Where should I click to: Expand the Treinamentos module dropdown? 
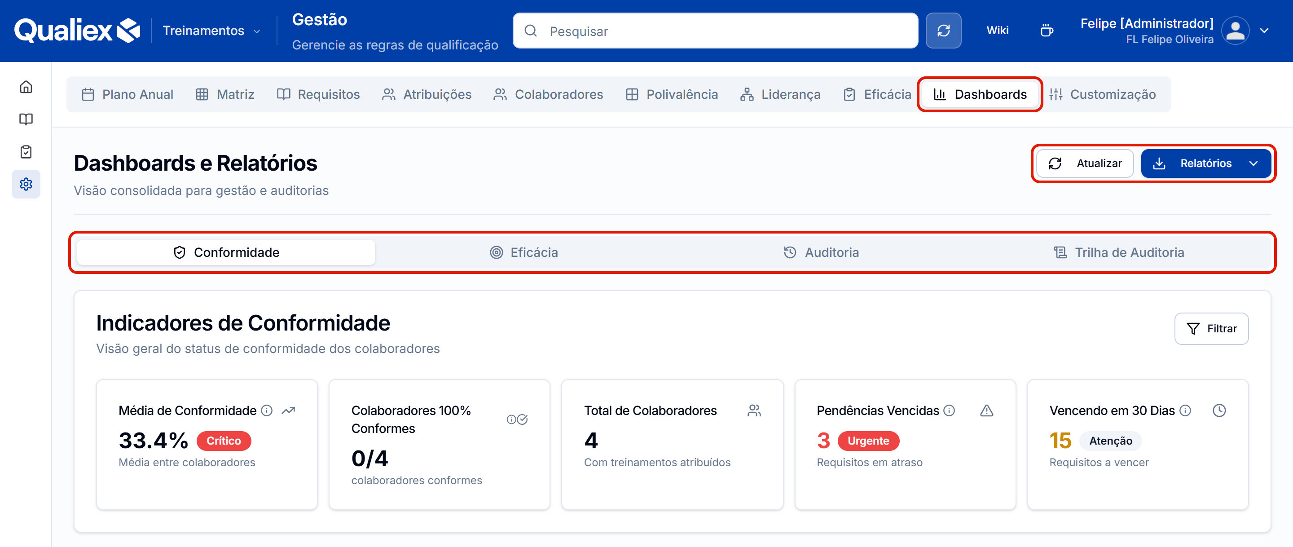(211, 31)
